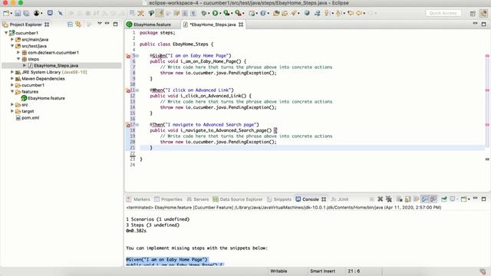Click the External Tools run icon

tap(239, 13)
